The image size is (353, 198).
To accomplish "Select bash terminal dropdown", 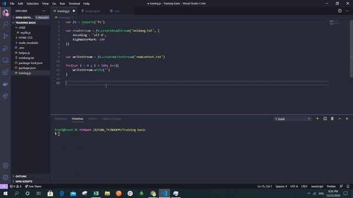I will (292, 119).
